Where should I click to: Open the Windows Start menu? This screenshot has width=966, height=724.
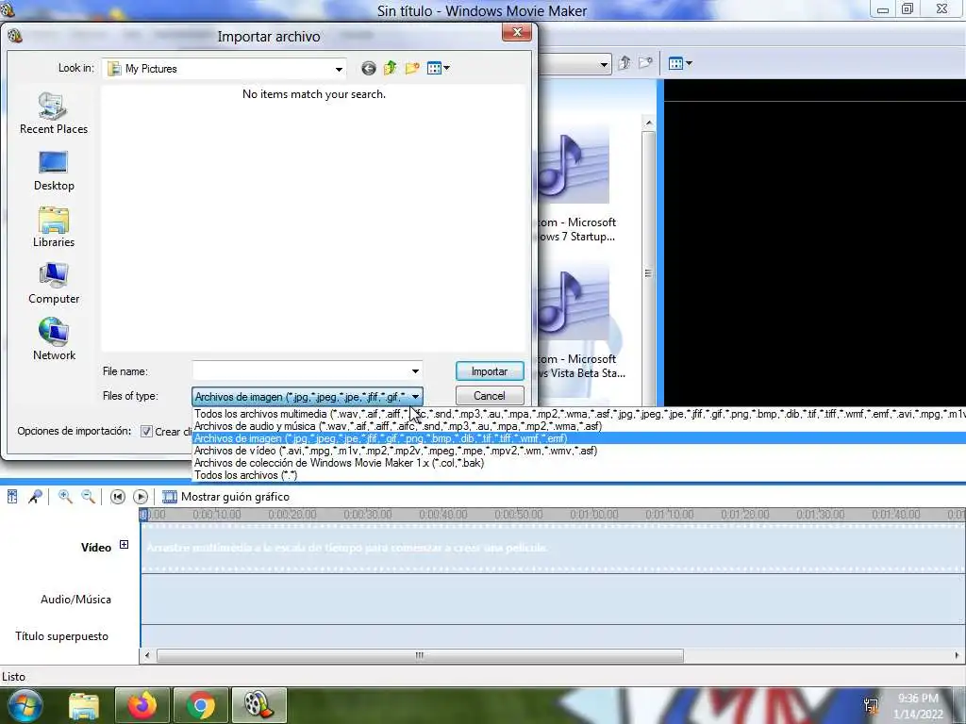point(25,705)
